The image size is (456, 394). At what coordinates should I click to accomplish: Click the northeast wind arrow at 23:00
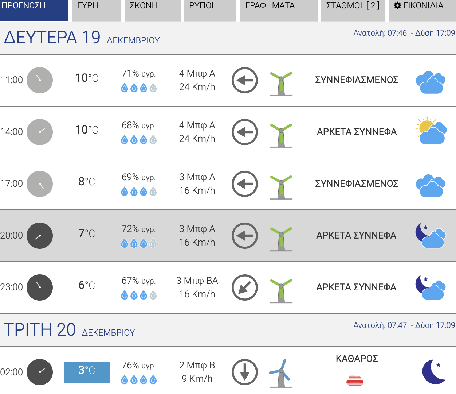[245, 287]
